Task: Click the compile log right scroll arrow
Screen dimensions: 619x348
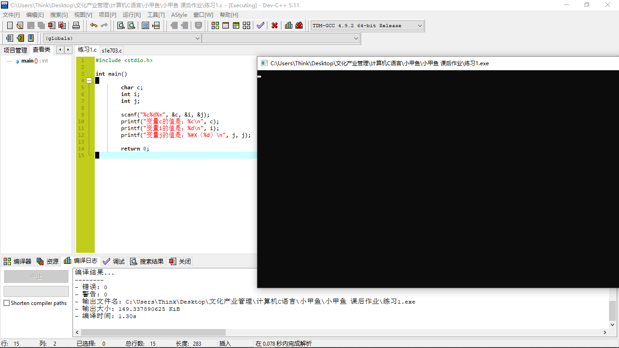Action: point(604,333)
